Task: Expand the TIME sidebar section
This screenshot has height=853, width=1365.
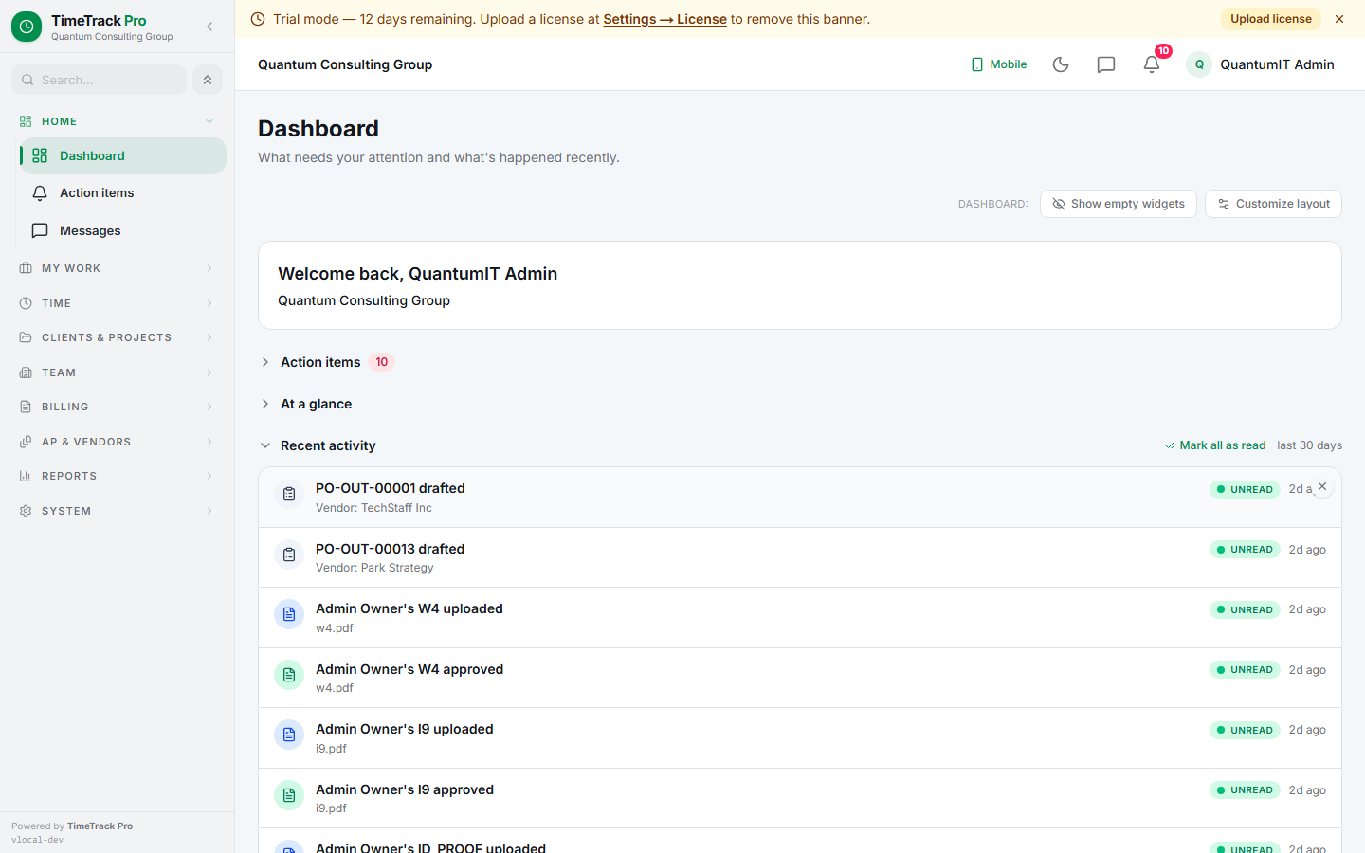Action: click(x=118, y=303)
